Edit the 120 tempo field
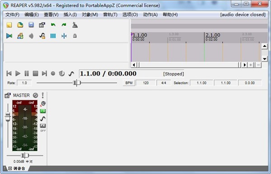 point(146,83)
